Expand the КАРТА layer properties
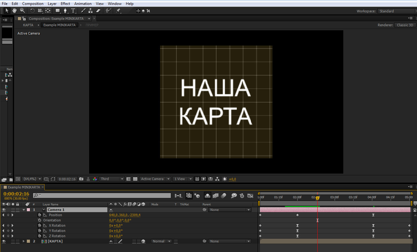417x252 pixels. (23, 241)
